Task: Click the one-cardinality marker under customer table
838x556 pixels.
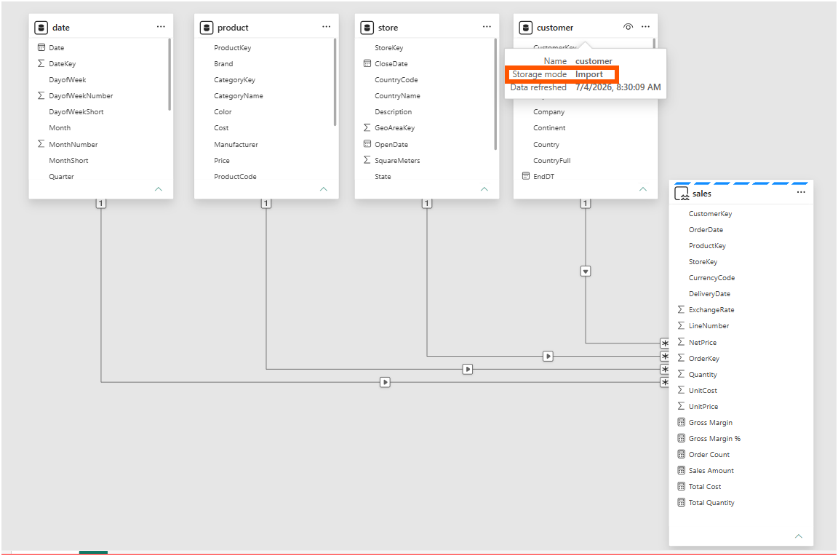Action: [x=586, y=203]
